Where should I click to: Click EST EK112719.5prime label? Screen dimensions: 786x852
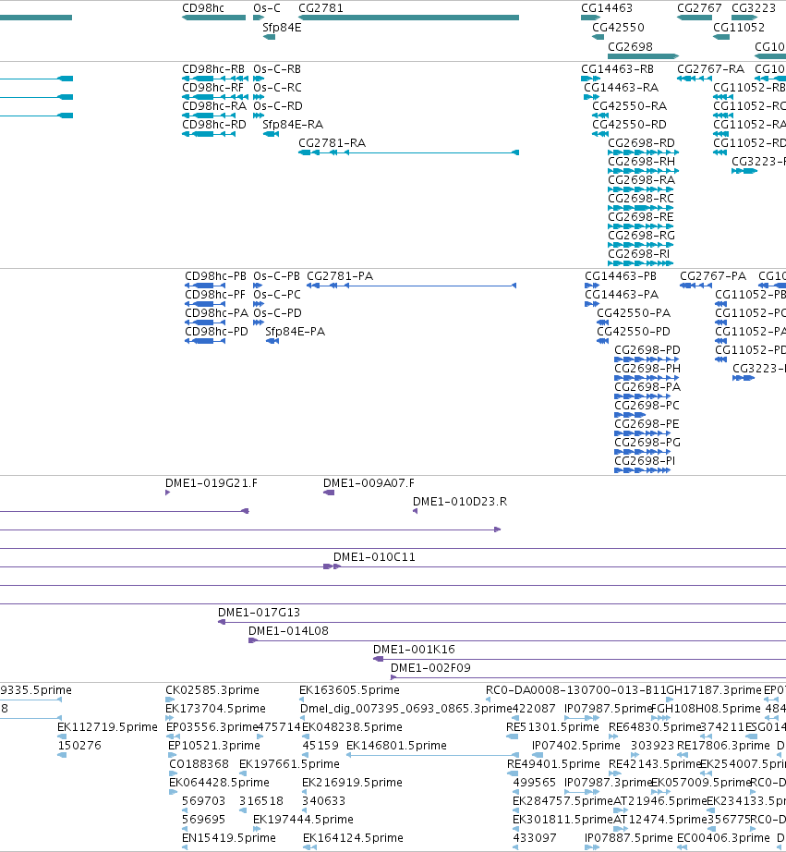tap(107, 727)
